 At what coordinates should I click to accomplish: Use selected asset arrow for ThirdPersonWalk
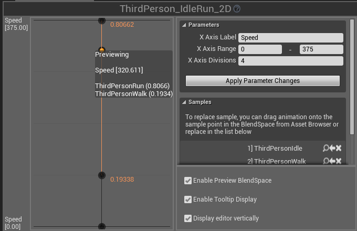(x=332, y=161)
